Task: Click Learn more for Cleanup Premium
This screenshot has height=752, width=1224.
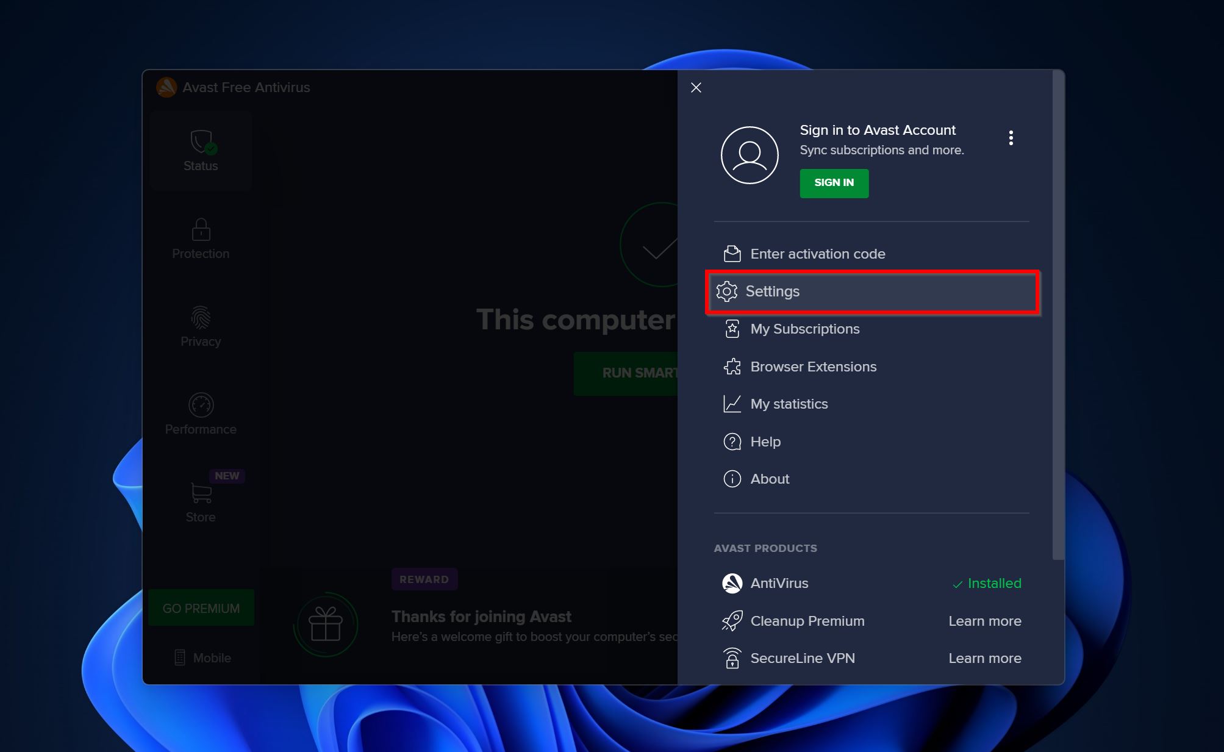Action: 986,620
